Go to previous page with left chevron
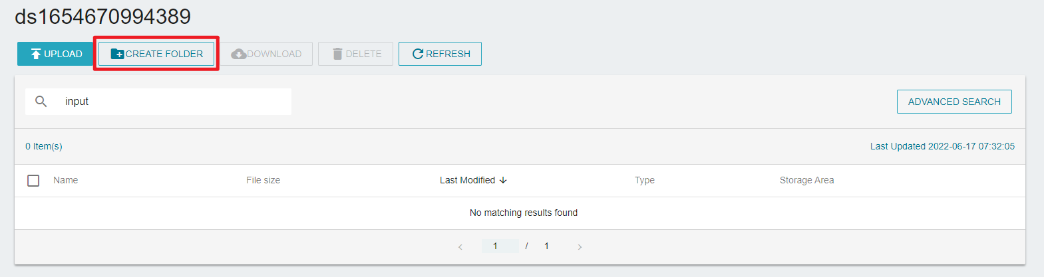 460,247
